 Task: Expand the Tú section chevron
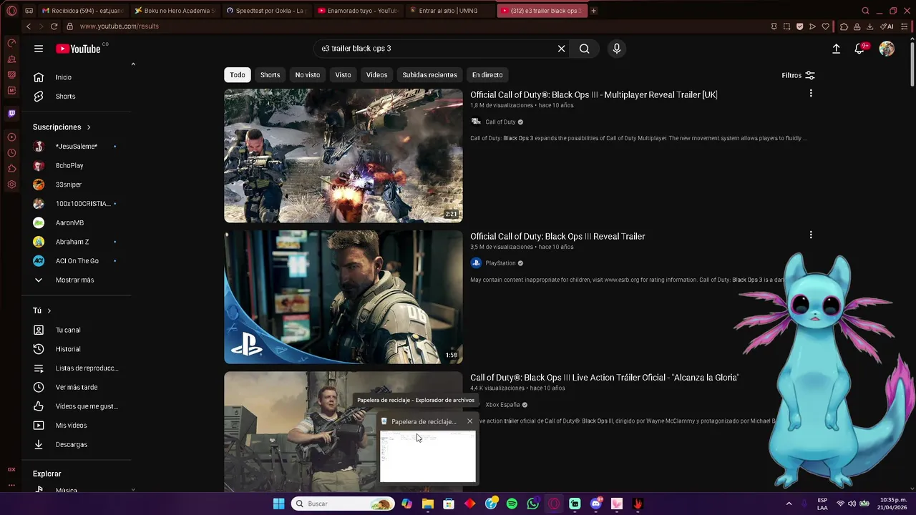(49, 310)
